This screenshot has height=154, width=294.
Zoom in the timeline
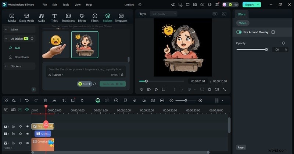pos(200,100)
